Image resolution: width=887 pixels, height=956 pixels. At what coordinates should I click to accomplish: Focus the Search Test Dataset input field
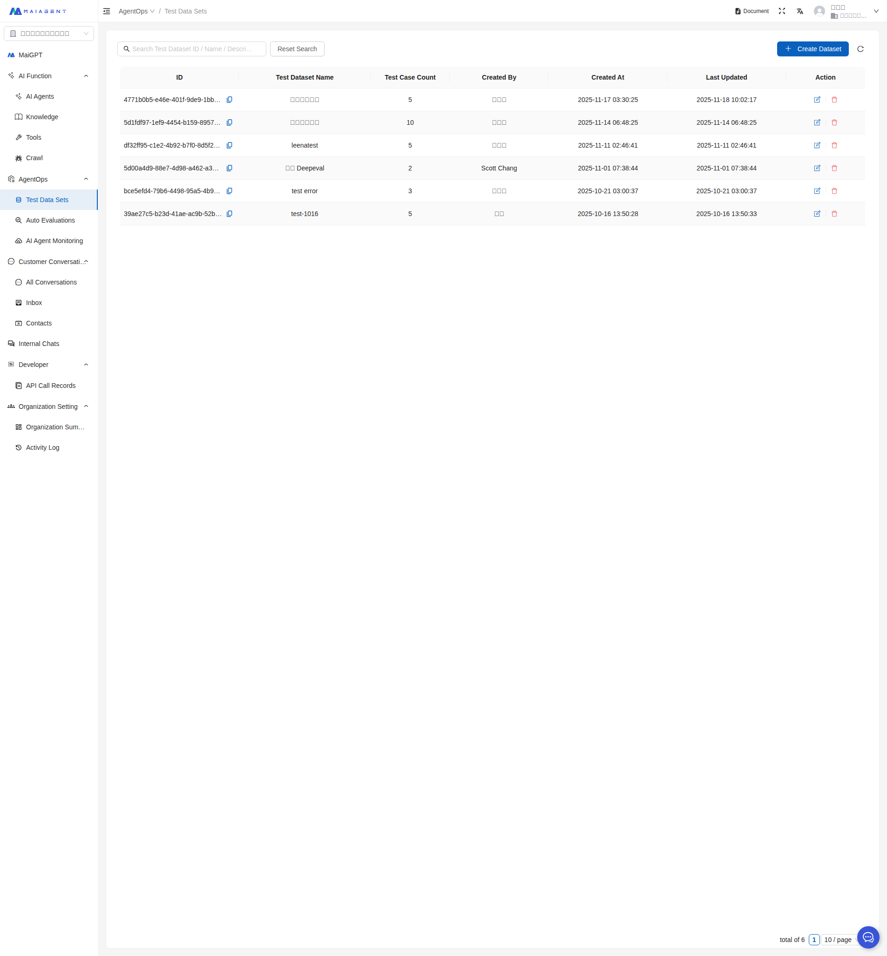pyautogui.click(x=192, y=49)
